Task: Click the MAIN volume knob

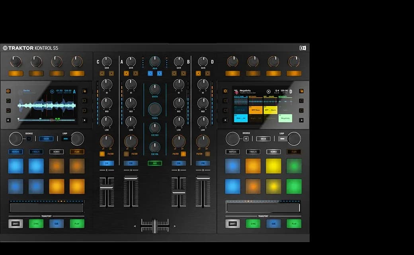Action: 155,61
